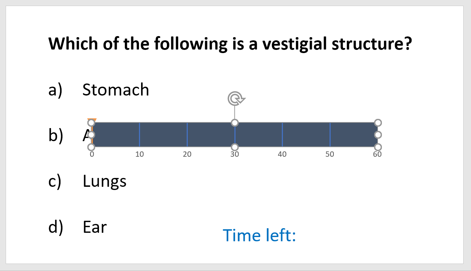471x271 pixels.
Task: Click the top-center resize handle
Action: [x=235, y=123]
